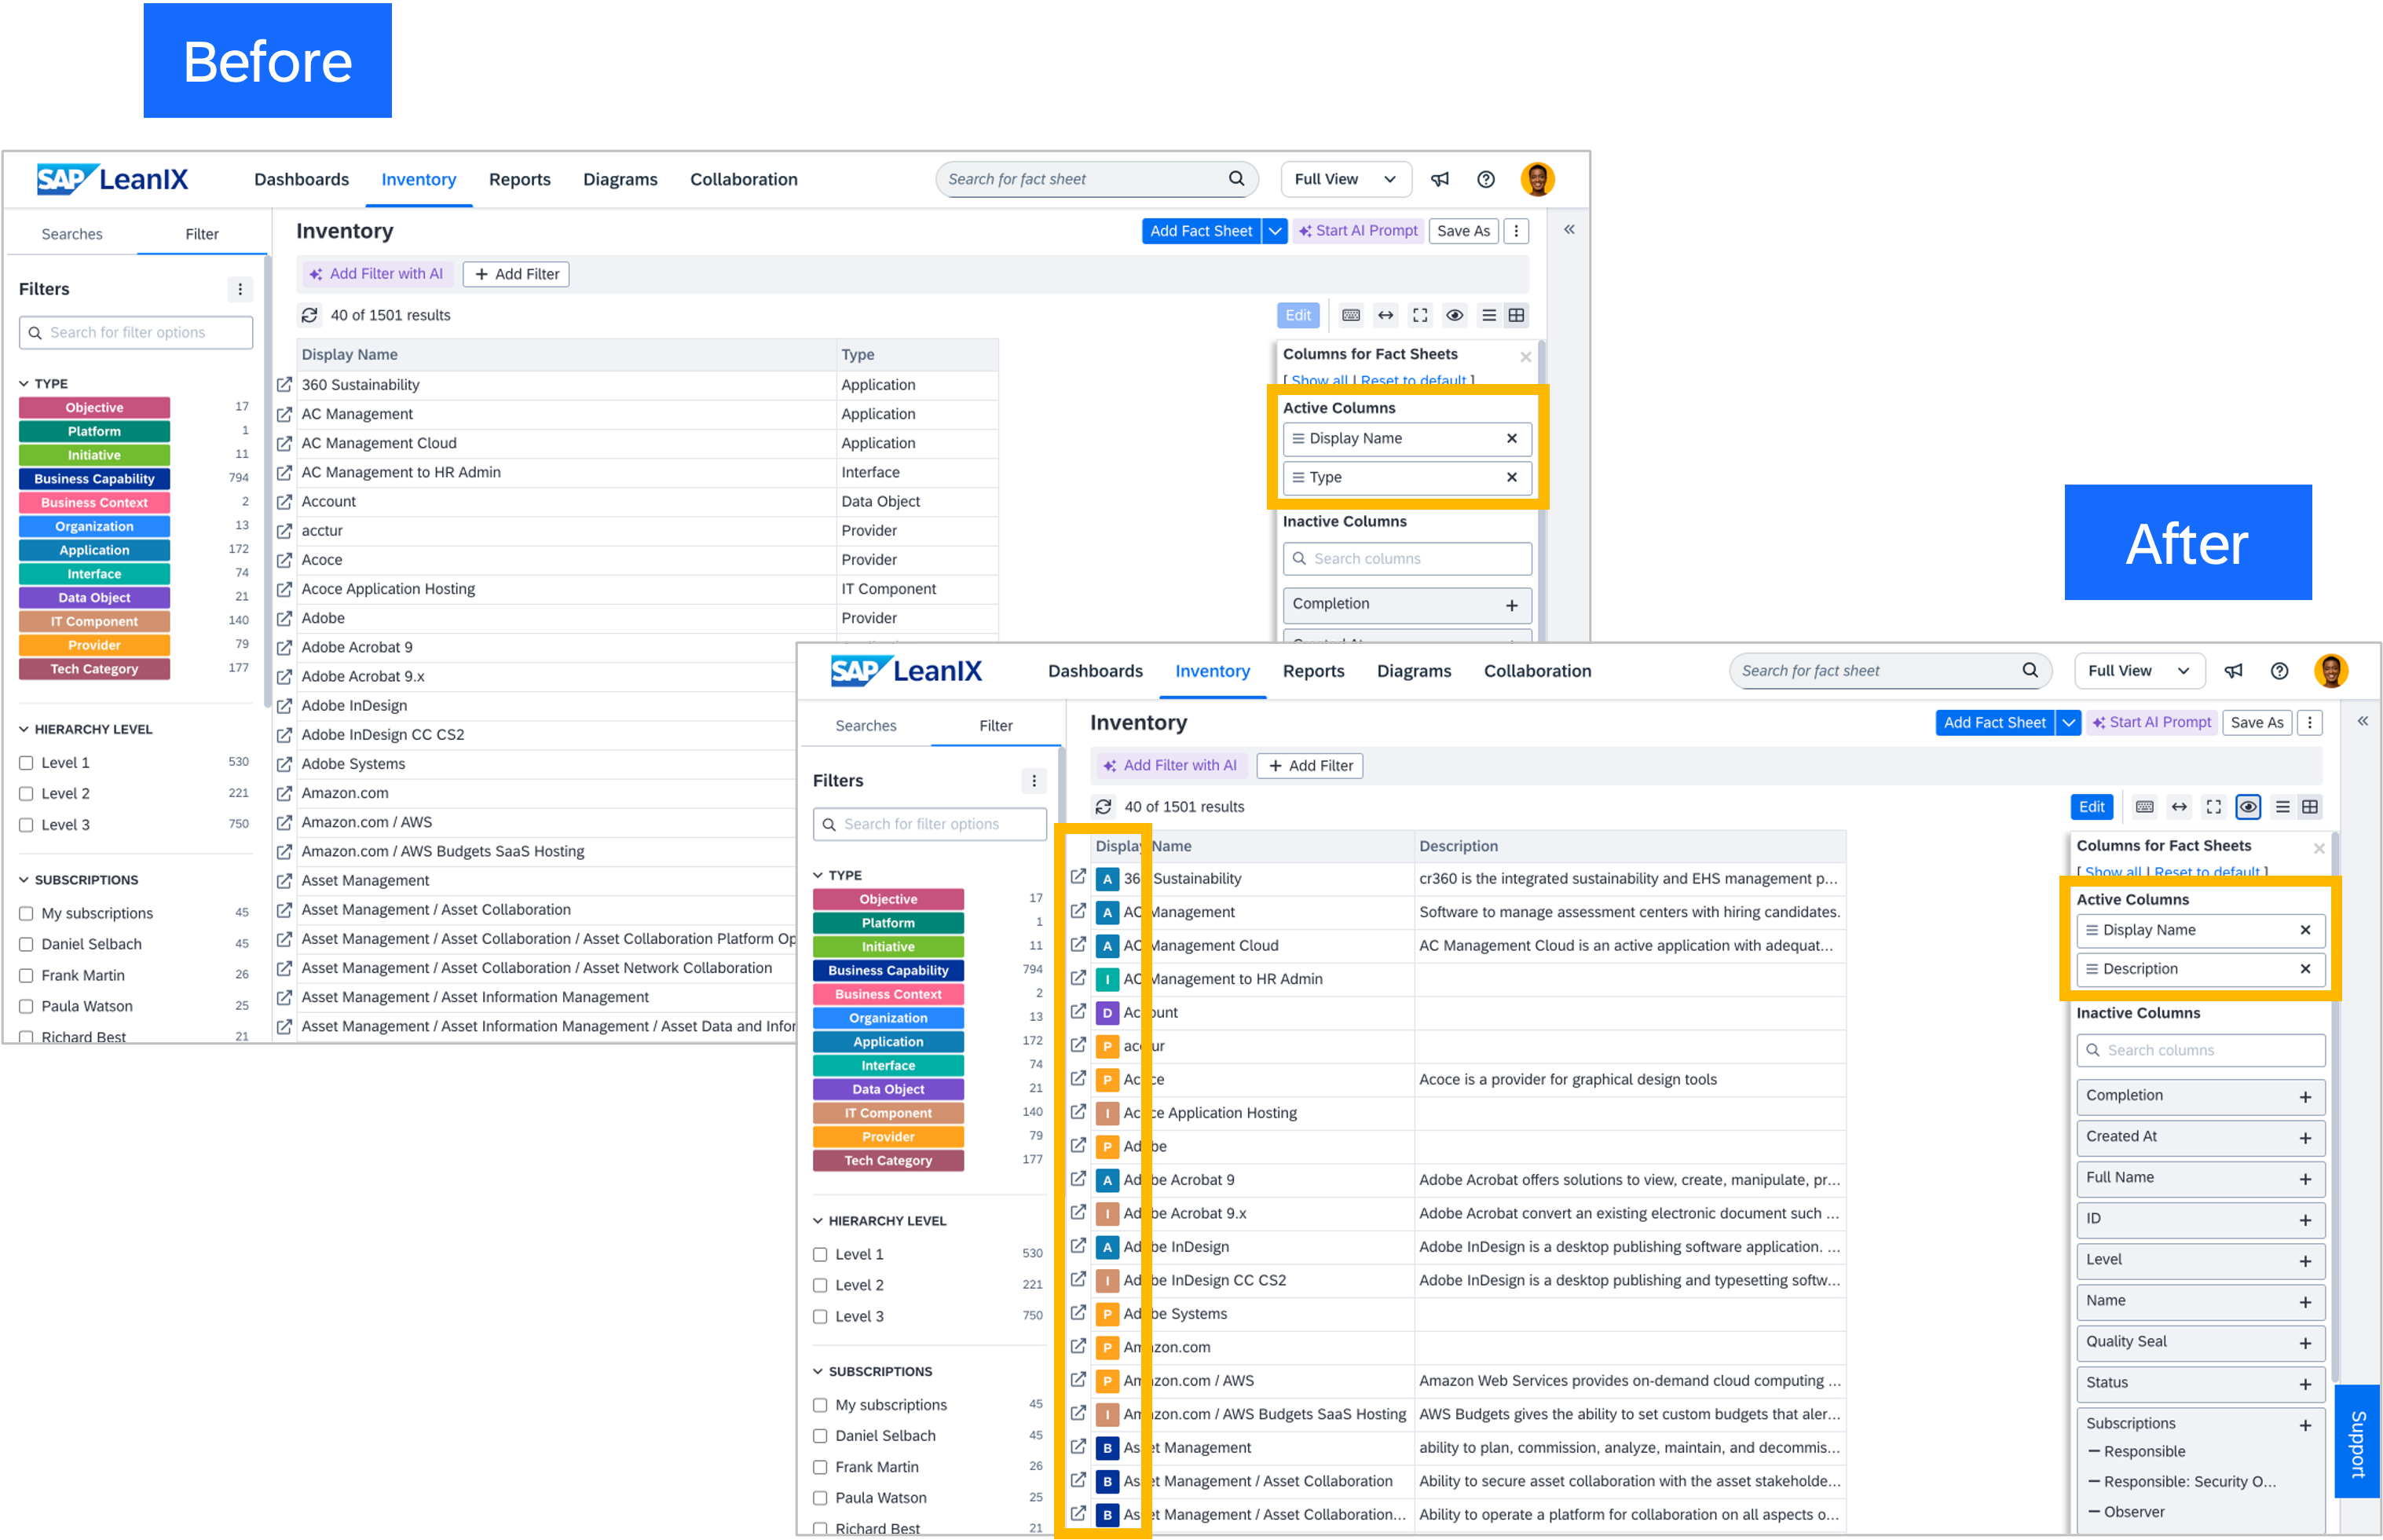Collapse HIERARCHY LEVEL section in After window

pos(818,1221)
